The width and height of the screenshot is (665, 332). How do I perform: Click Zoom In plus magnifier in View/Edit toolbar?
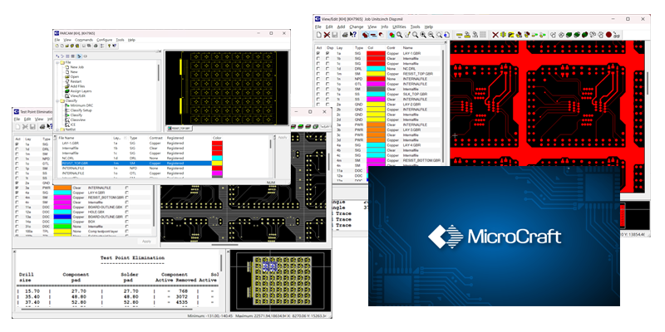click(x=423, y=35)
